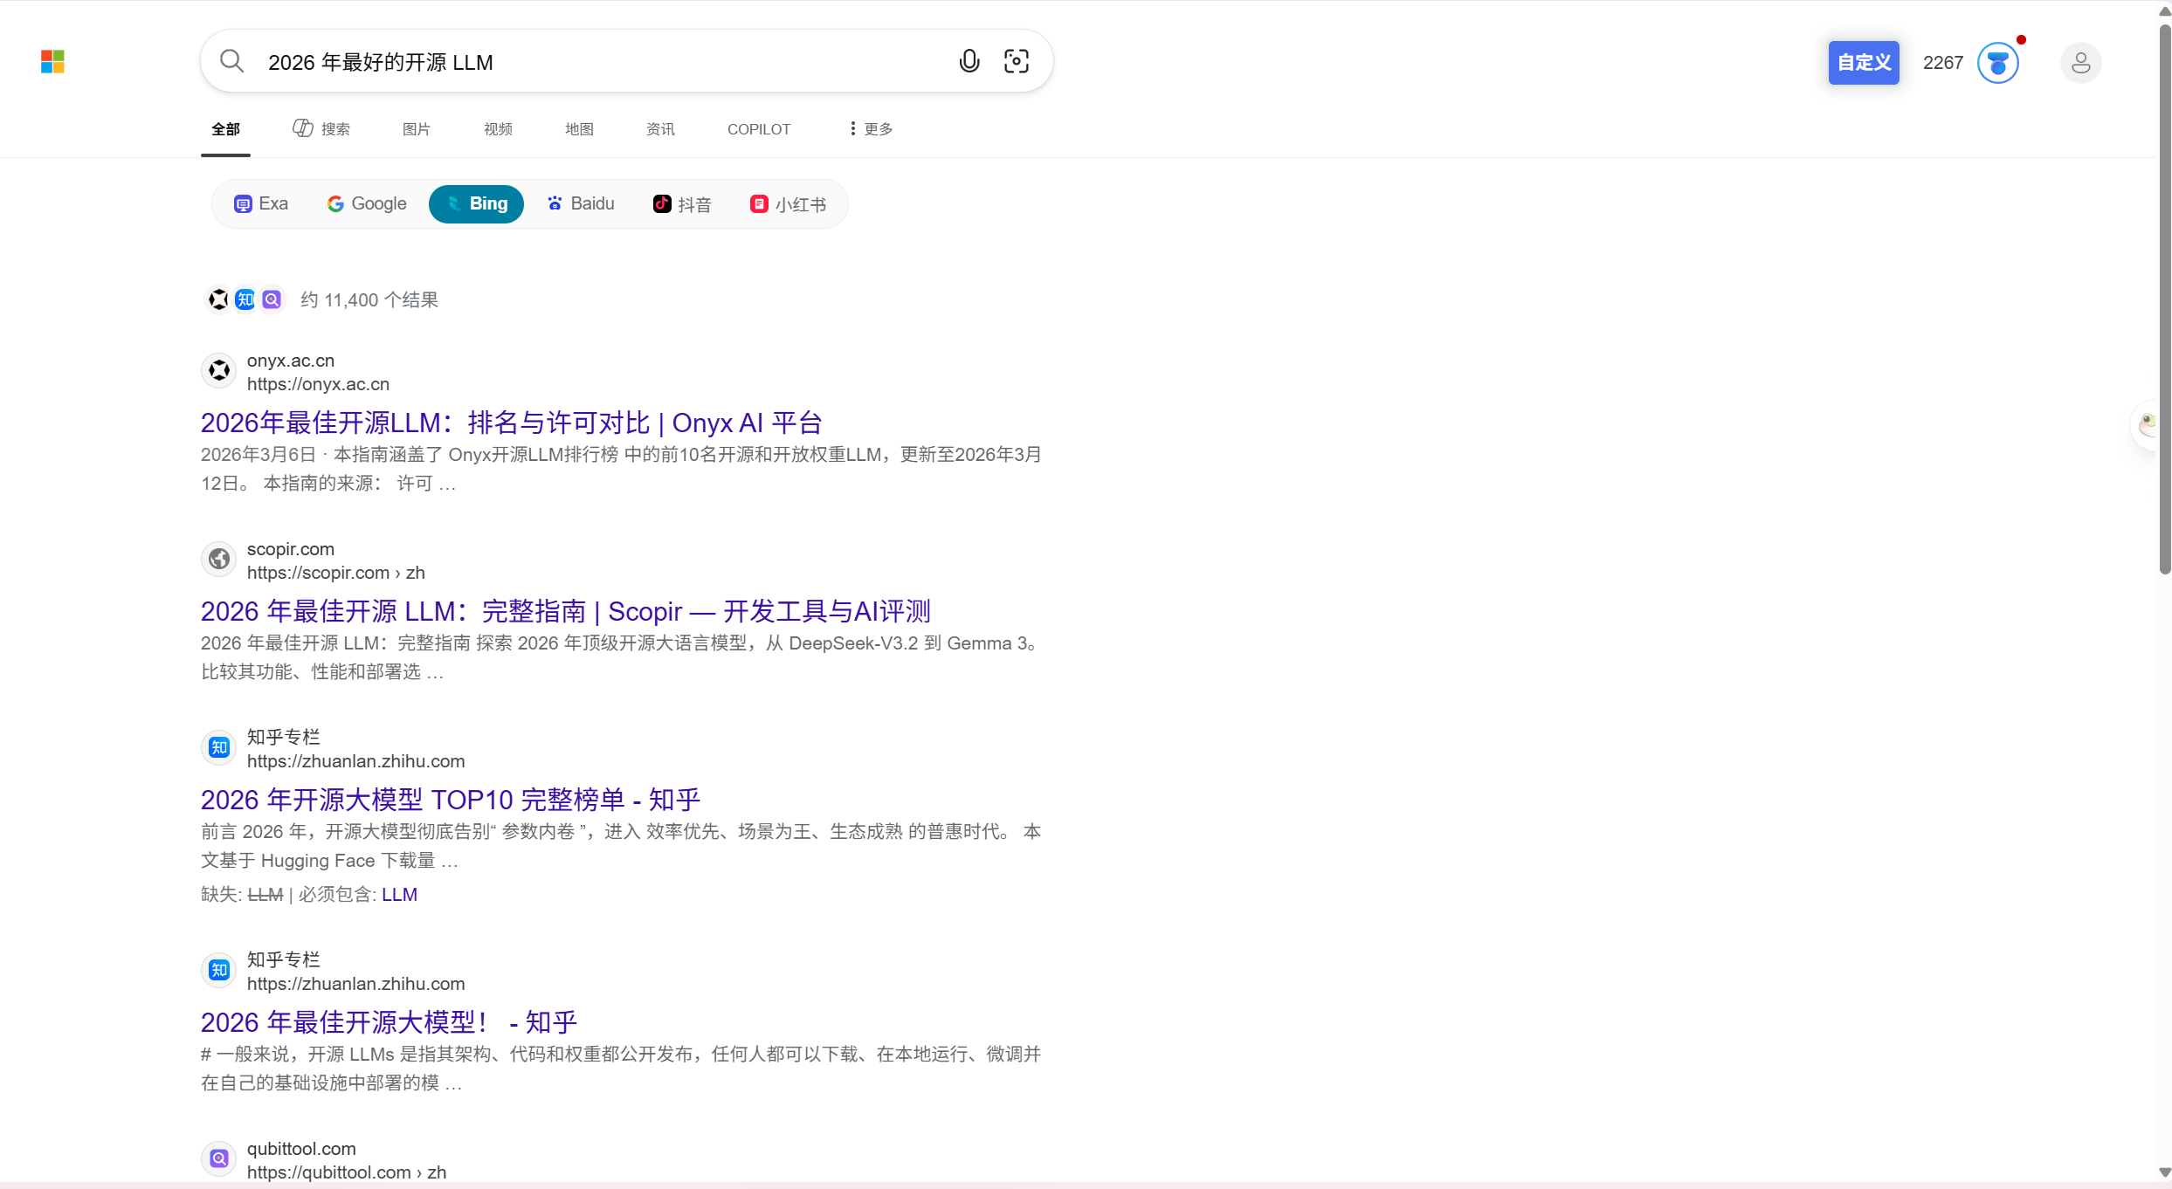The height and width of the screenshot is (1189, 2172).
Task: Open the account profile avatar
Action: (x=2080, y=63)
